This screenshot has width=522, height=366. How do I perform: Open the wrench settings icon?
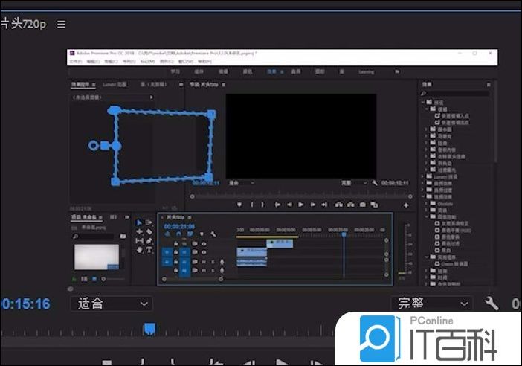[491, 304]
